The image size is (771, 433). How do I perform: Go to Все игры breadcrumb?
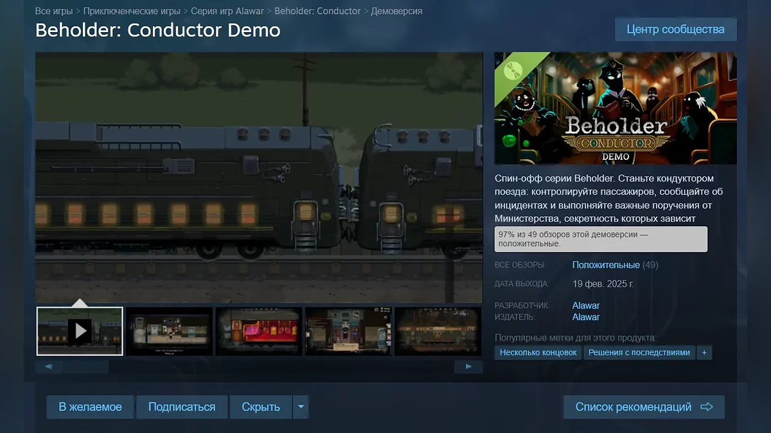click(x=53, y=11)
